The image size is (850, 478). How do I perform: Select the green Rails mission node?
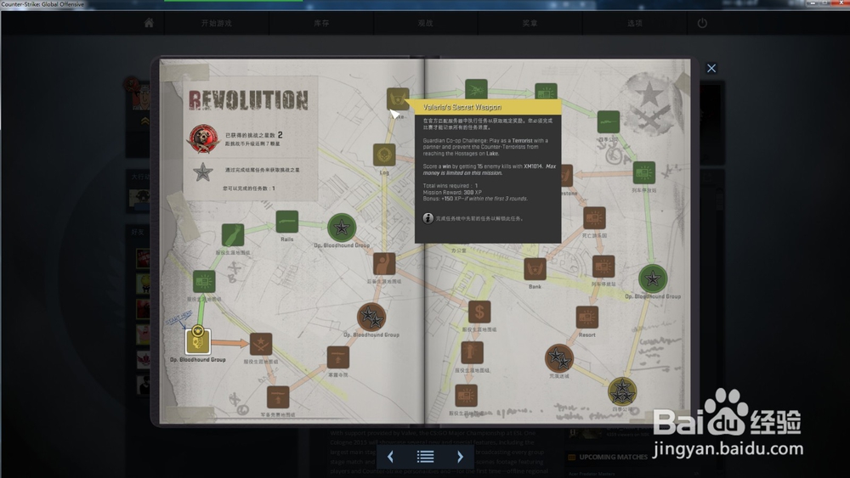286,222
